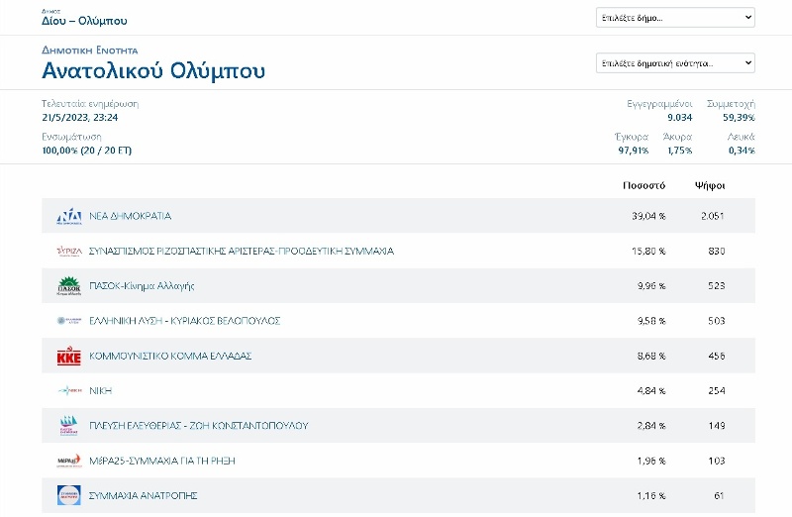Select ΜέΡΑ25-ΣΥΜΜΑΧΙΑ ΓΙΑ ΤΗ ΡΗΞΗ name
This screenshot has width=792, height=517.
pos(162,461)
